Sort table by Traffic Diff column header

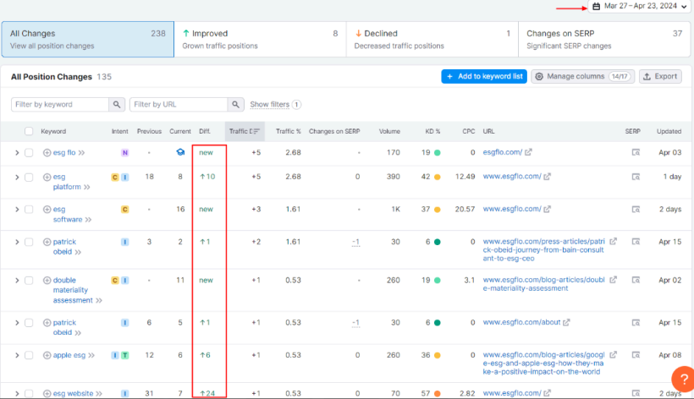(245, 132)
